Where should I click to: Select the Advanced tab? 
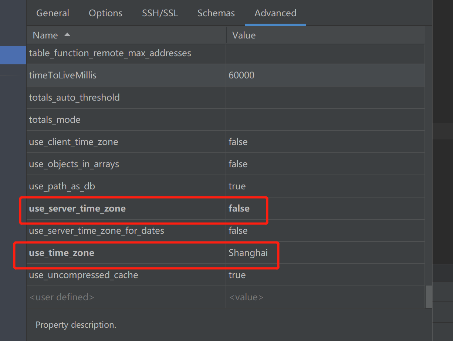tap(275, 13)
